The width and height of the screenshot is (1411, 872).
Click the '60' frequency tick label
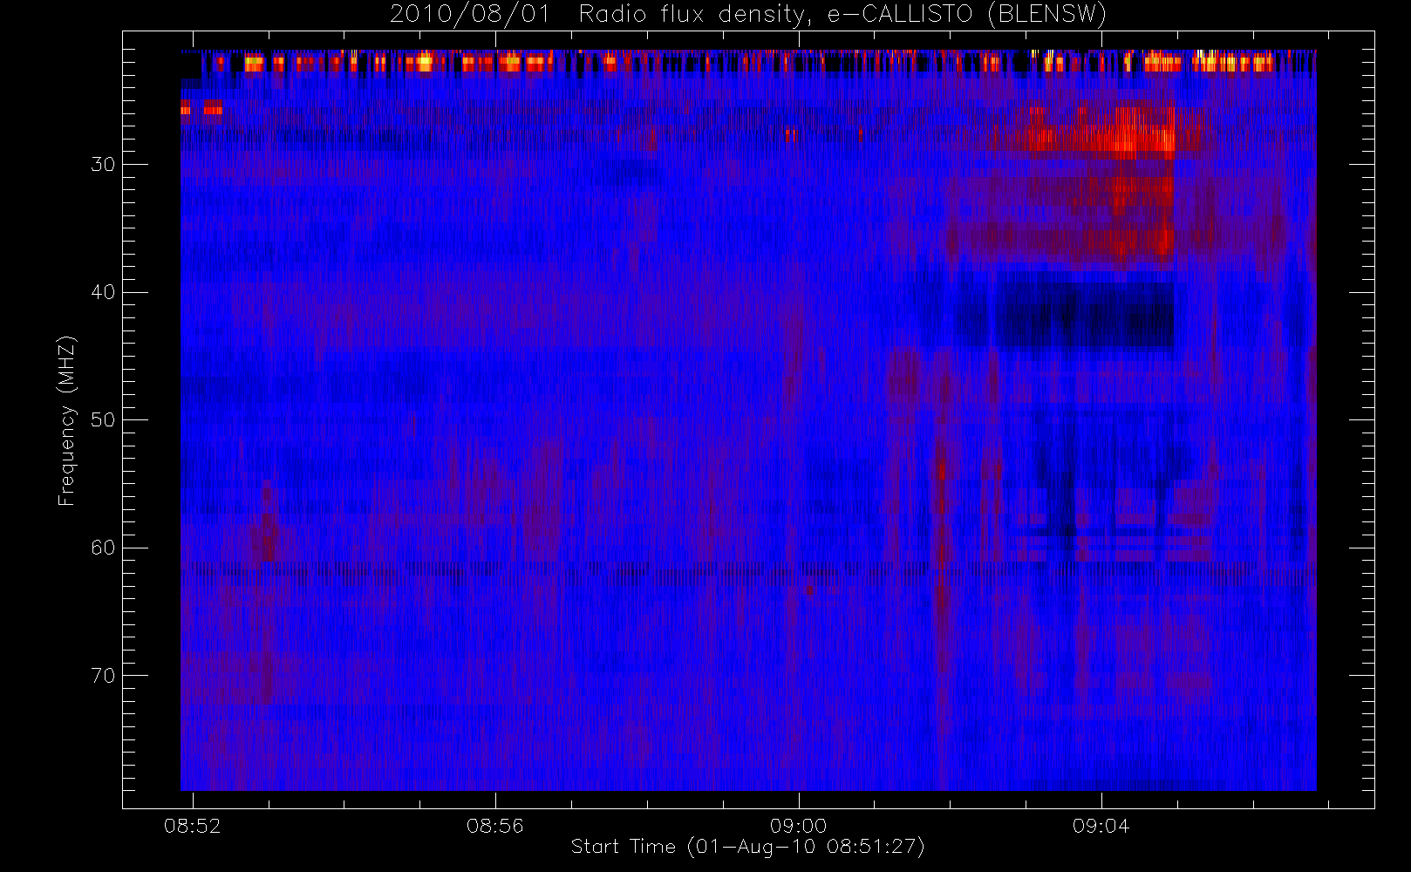[x=103, y=548]
